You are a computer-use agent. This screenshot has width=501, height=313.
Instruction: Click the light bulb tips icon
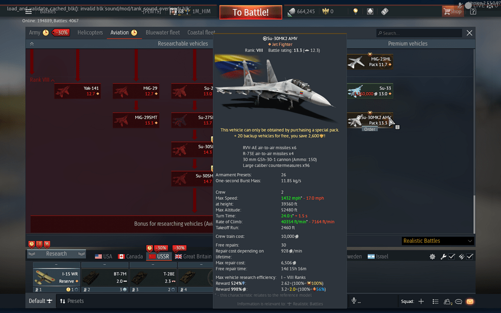click(355, 11)
